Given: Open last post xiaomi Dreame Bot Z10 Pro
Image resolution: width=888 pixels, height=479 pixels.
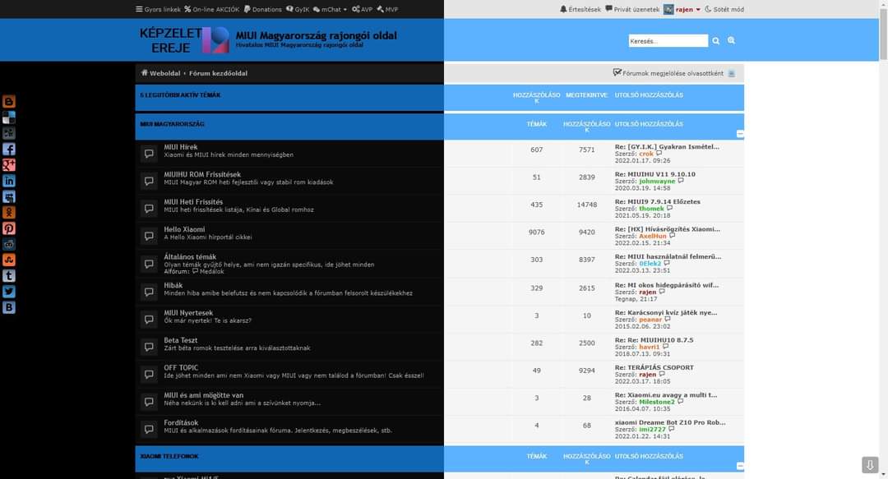Looking at the screenshot, I should click(x=670, y=422).
